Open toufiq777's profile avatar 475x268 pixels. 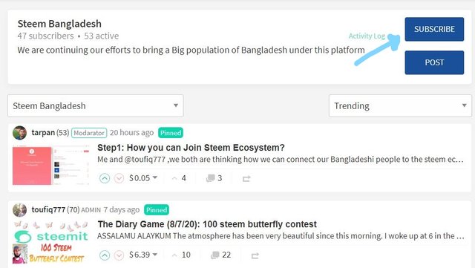pos(20,210)
